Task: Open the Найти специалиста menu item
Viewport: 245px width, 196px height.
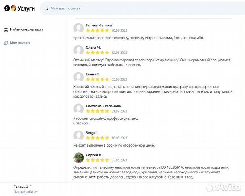Action: pyautogui.click(x=26, y=29)
